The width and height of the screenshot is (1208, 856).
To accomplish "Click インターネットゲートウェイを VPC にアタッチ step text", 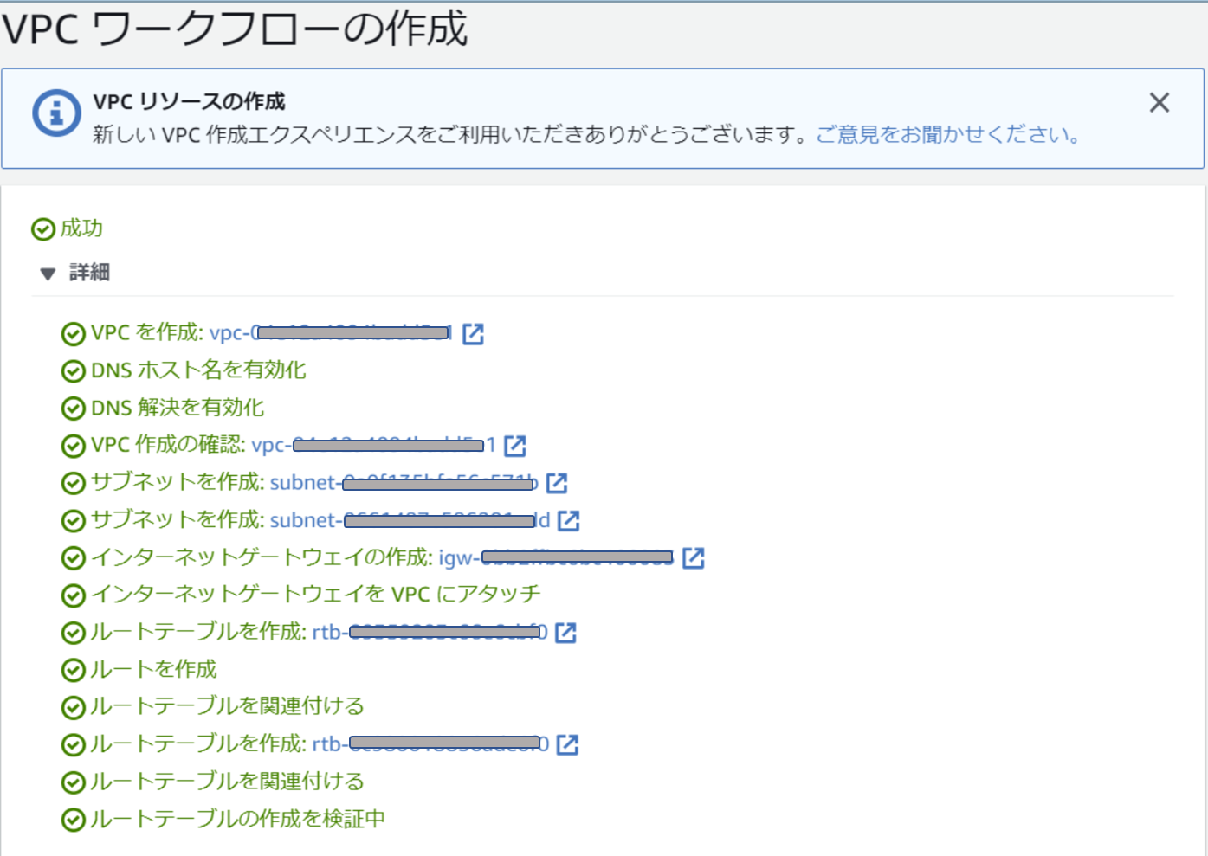I will (315, 595).
